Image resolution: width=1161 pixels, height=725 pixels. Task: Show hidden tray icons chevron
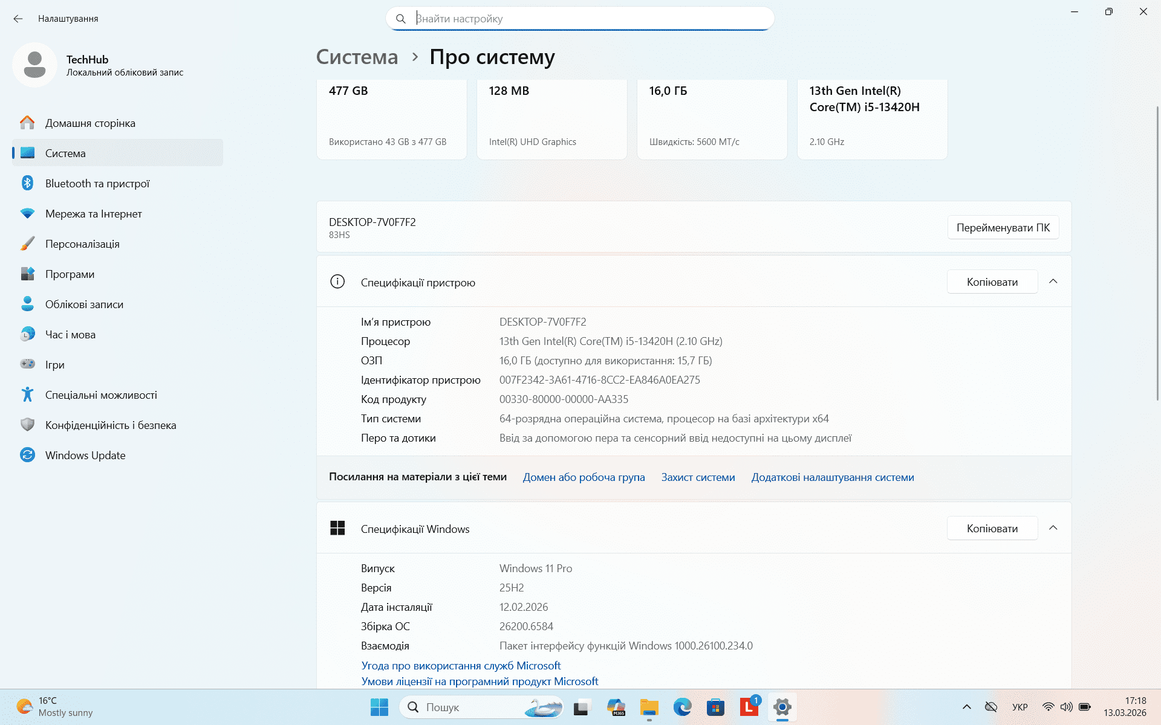point(966,707)
